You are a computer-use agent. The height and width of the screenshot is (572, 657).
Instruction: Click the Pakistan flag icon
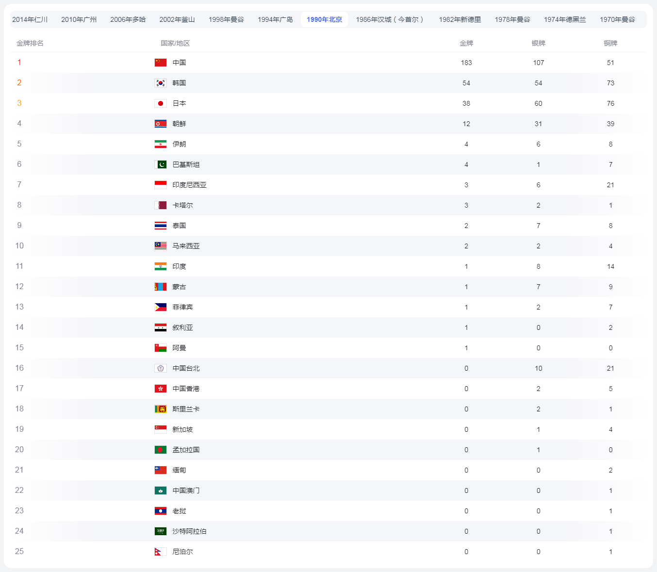161,164
